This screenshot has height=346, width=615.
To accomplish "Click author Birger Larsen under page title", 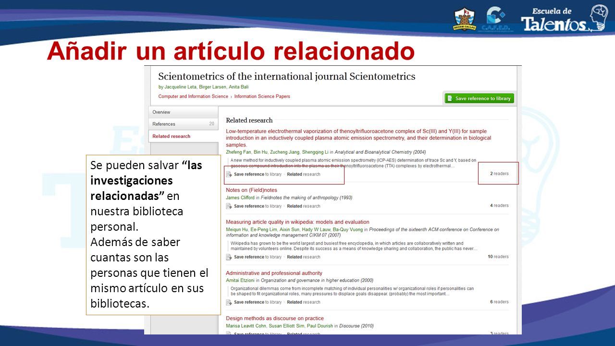I will click(213, 87).
